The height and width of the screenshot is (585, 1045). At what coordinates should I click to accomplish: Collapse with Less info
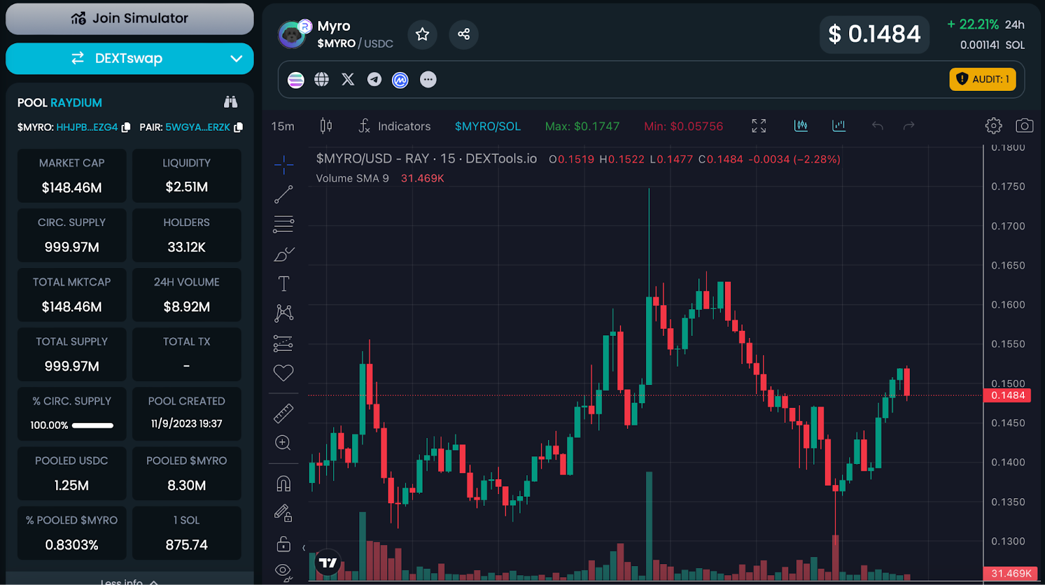pos(129,581)
